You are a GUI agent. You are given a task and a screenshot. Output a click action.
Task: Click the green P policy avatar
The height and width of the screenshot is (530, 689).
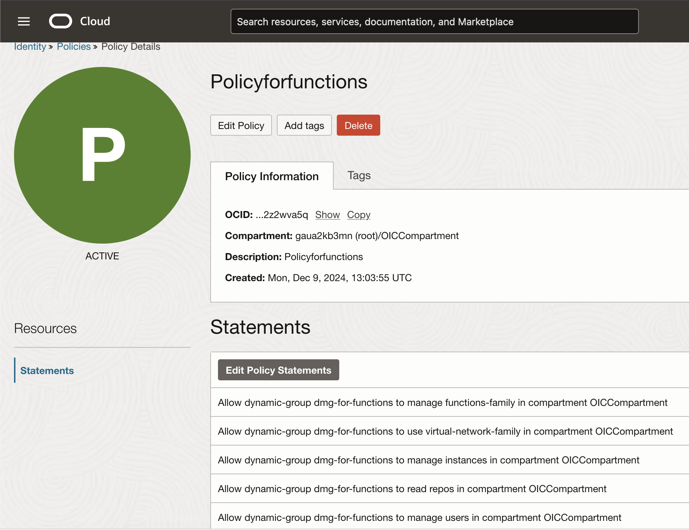(102, 155)
